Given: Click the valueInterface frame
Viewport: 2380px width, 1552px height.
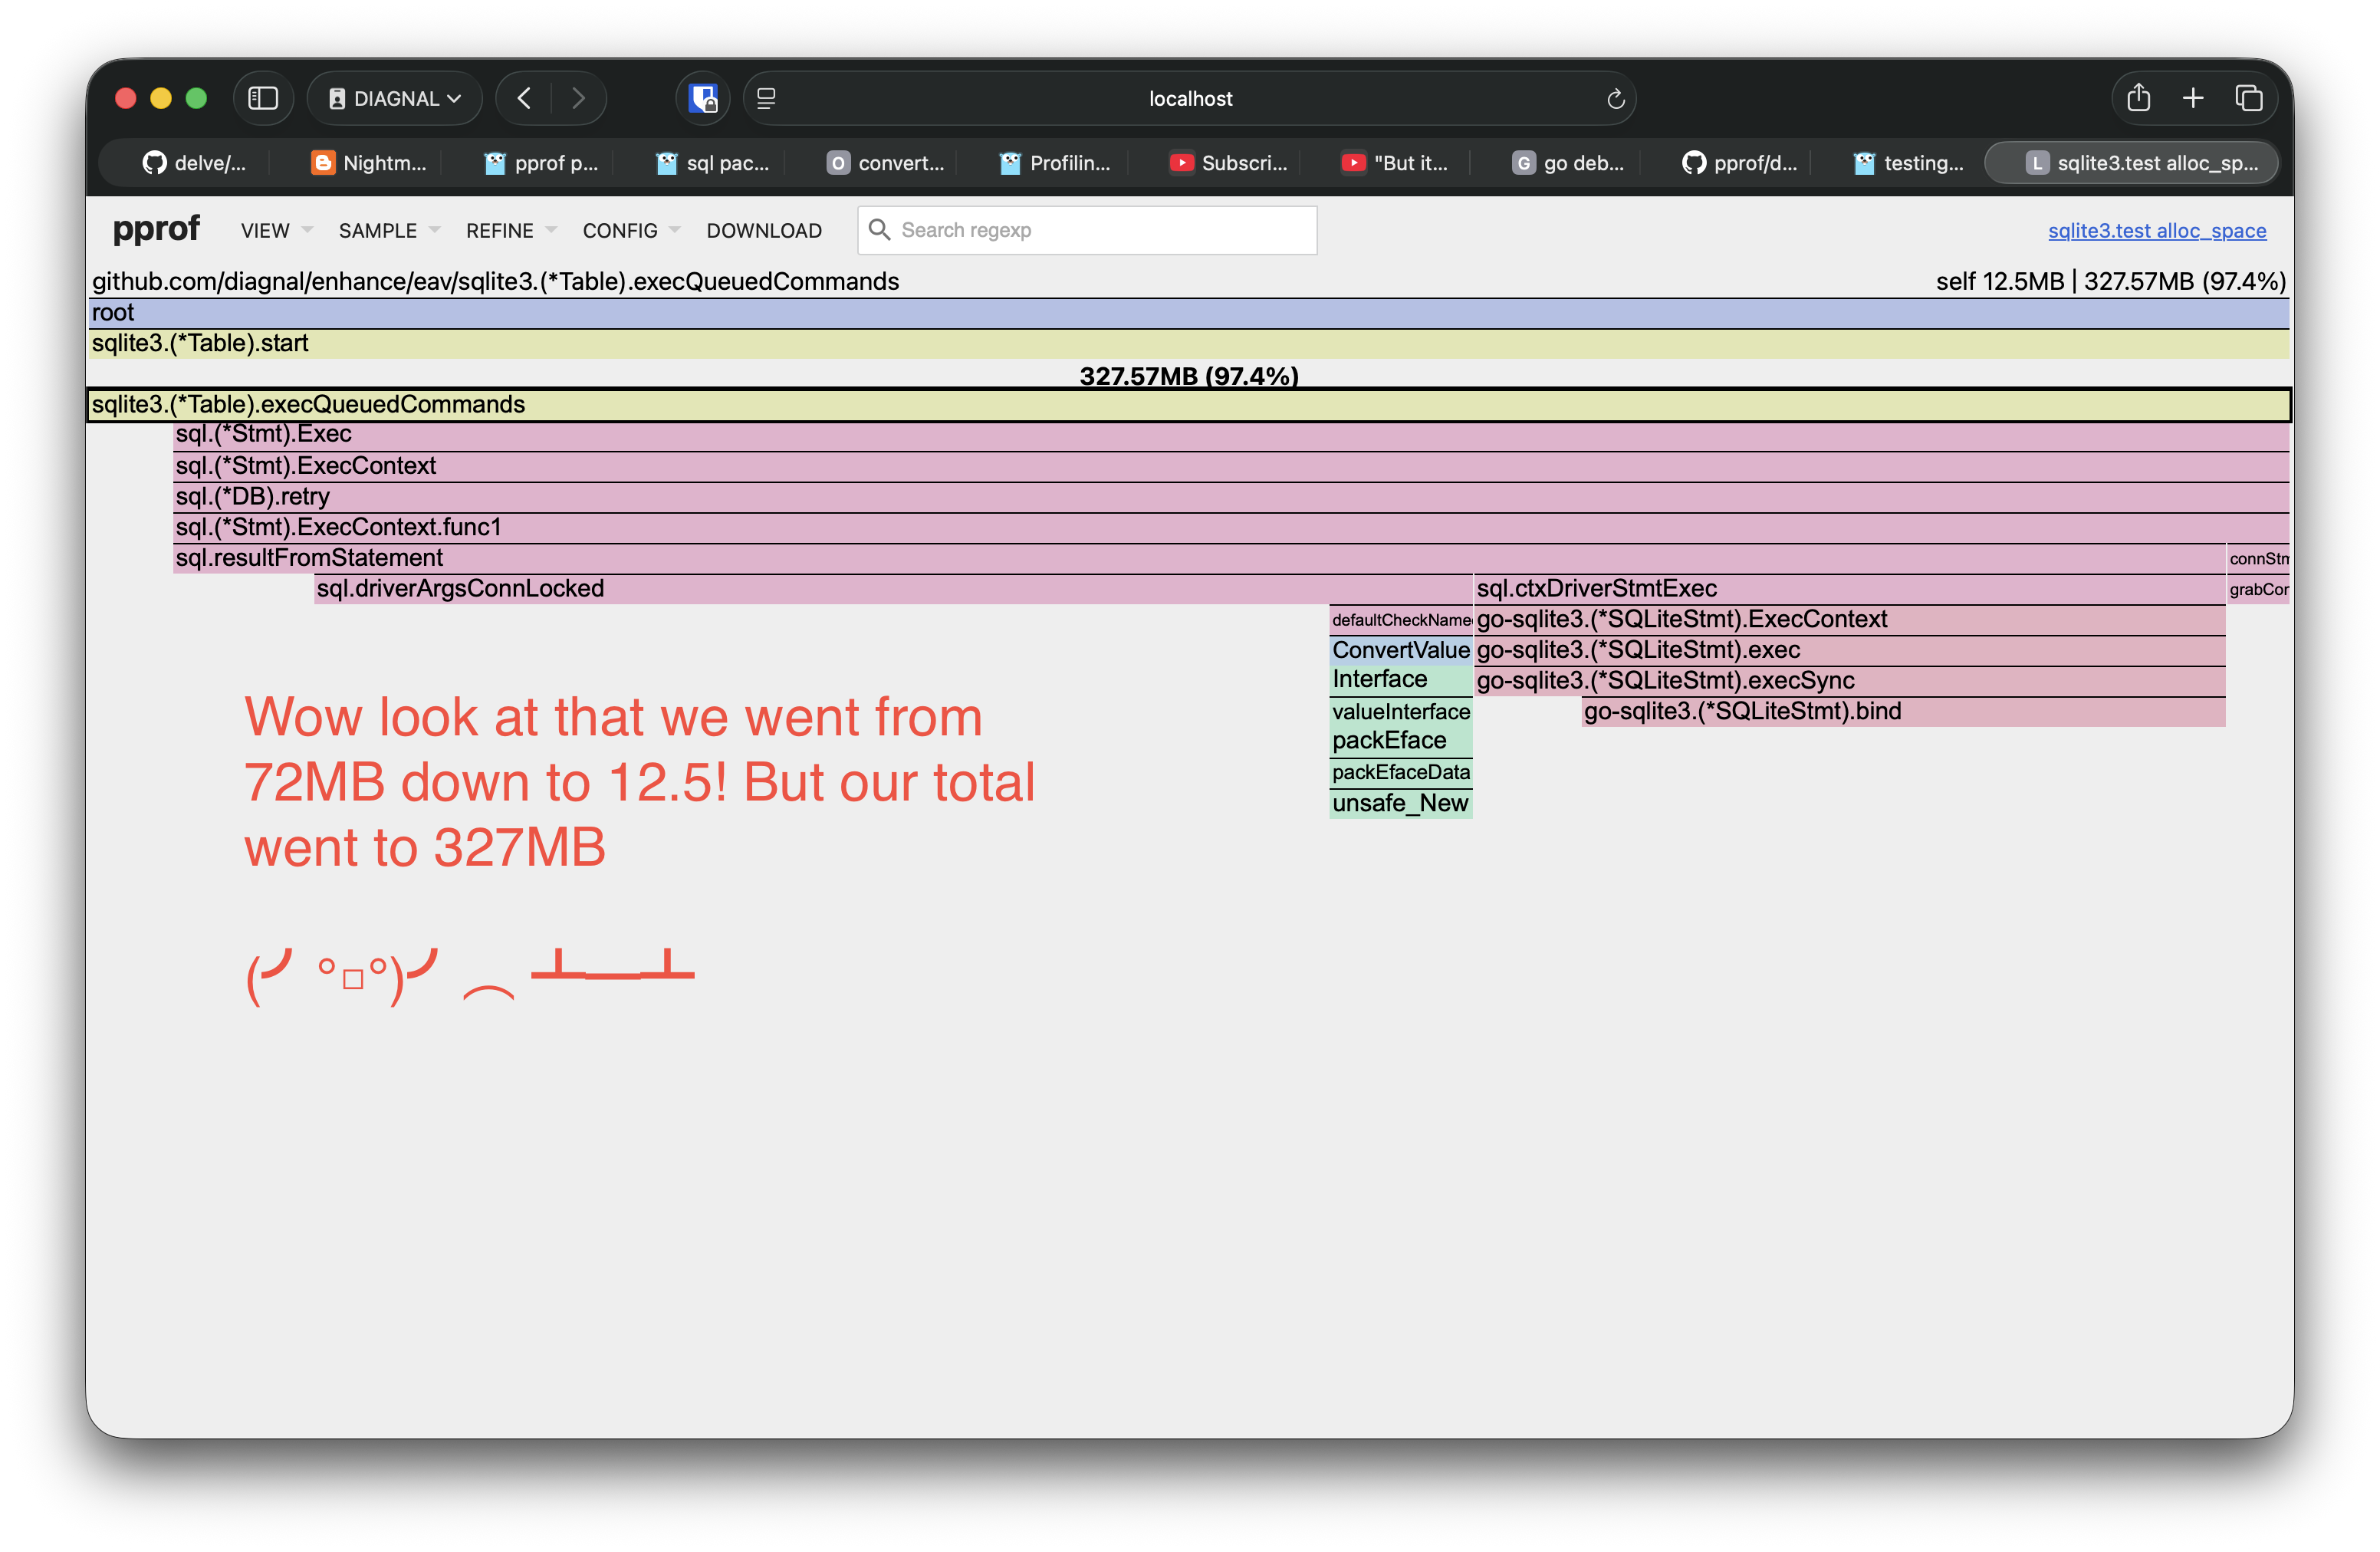Looking at the screenshot, I should (1401, 712).
